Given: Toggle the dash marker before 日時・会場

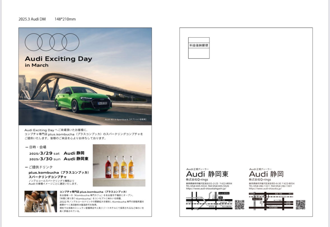Looking at the screenshot, I should 27,147.
